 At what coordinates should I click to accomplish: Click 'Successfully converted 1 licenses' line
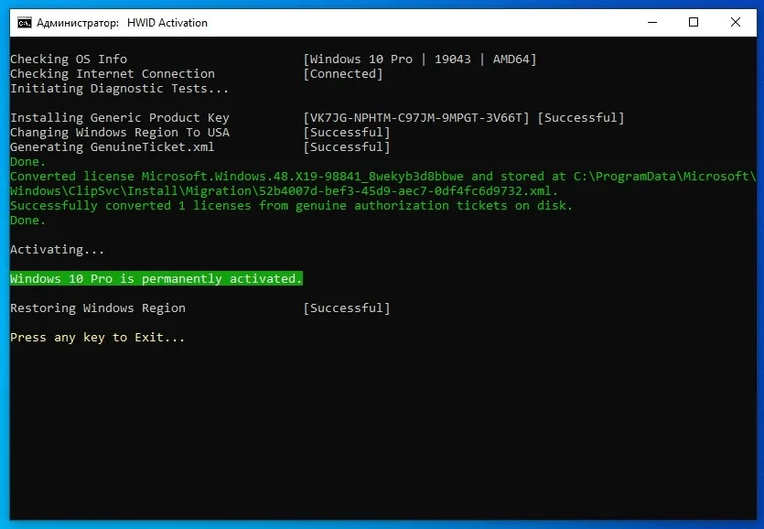point(291,205)
